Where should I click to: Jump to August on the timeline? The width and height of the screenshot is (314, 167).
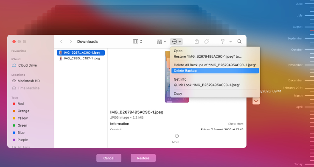[x=297, y=27]
